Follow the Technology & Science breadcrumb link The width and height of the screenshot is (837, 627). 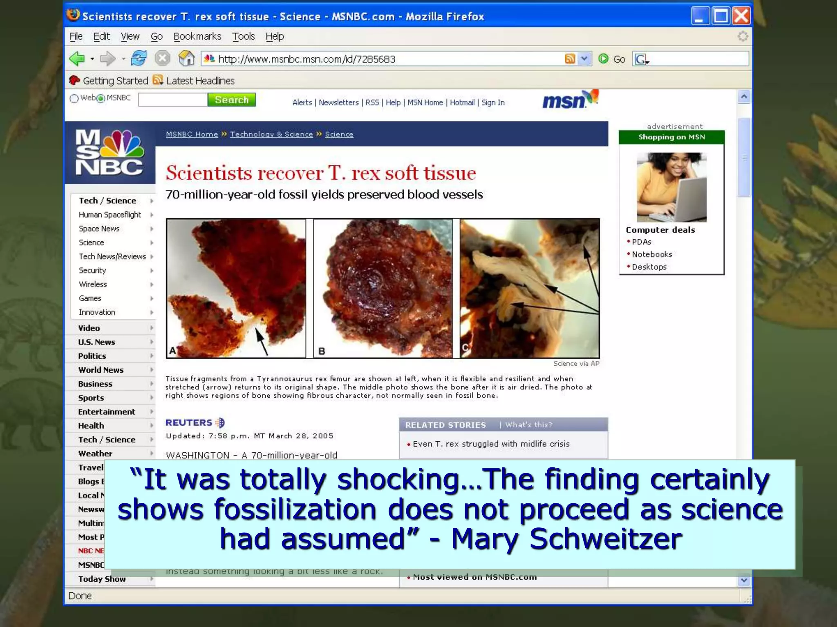pyautogui.click(x=271, y=134)
